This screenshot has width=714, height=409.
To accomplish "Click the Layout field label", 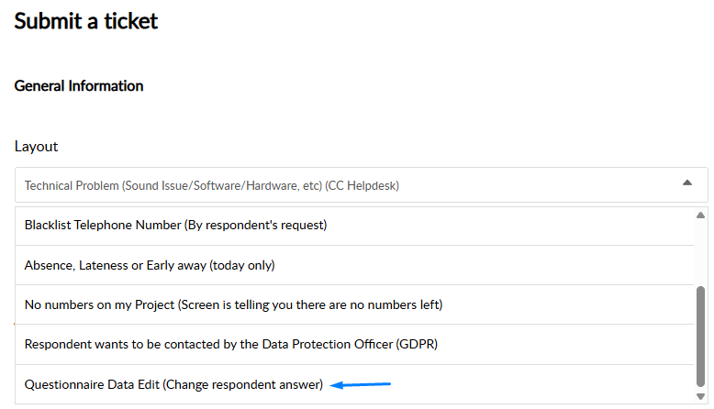I will click(x=36, y=147).
